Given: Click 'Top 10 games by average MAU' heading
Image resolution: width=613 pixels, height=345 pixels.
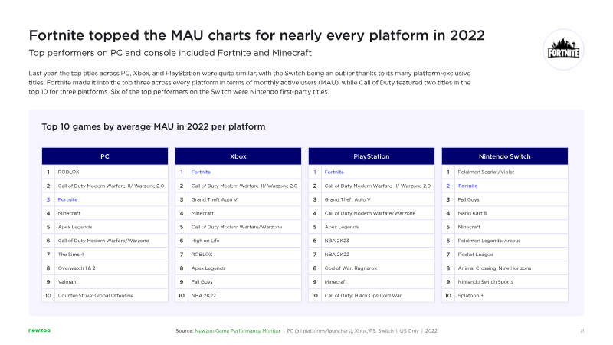Looking at the screenshot, I should (x=154, y=126).
